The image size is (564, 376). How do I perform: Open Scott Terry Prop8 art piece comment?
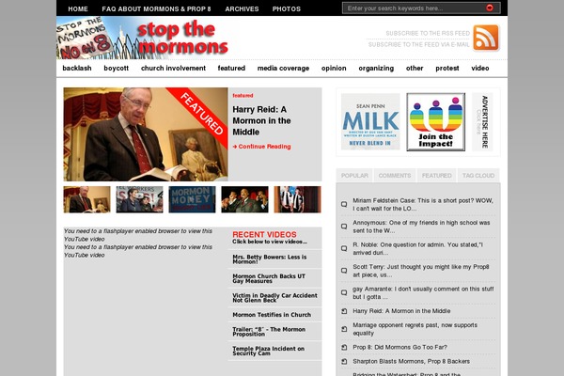(x=421, y=271)
